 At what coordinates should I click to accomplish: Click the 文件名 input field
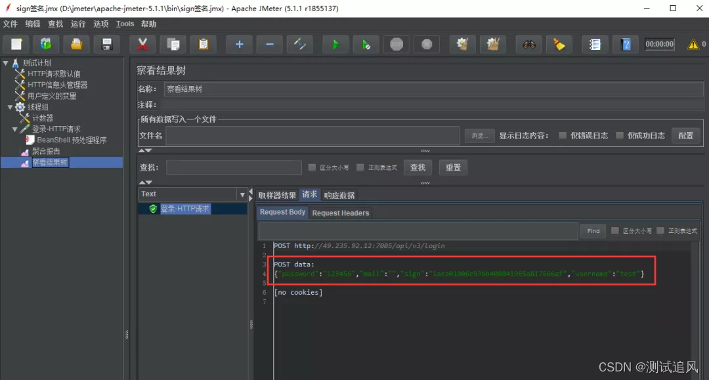[x=312, y=136]
